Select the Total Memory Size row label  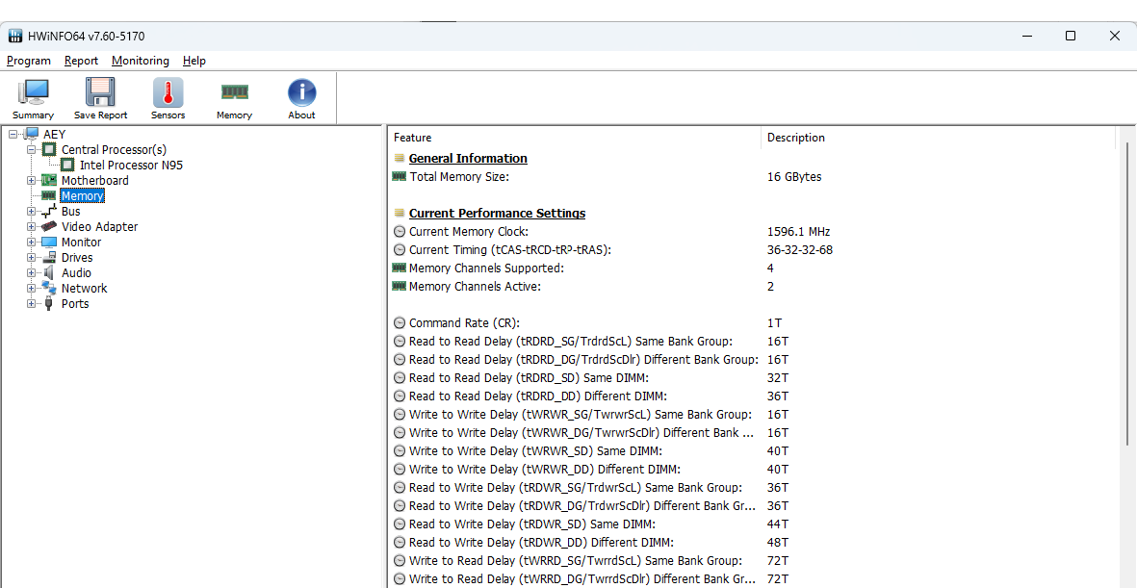click(x=459, y=176)
